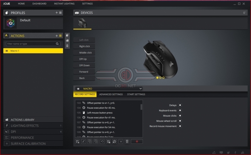The image size is (251, 155).
Task: Click the pencil edit icon in the macro toolbar
Action: coord(83,142)
